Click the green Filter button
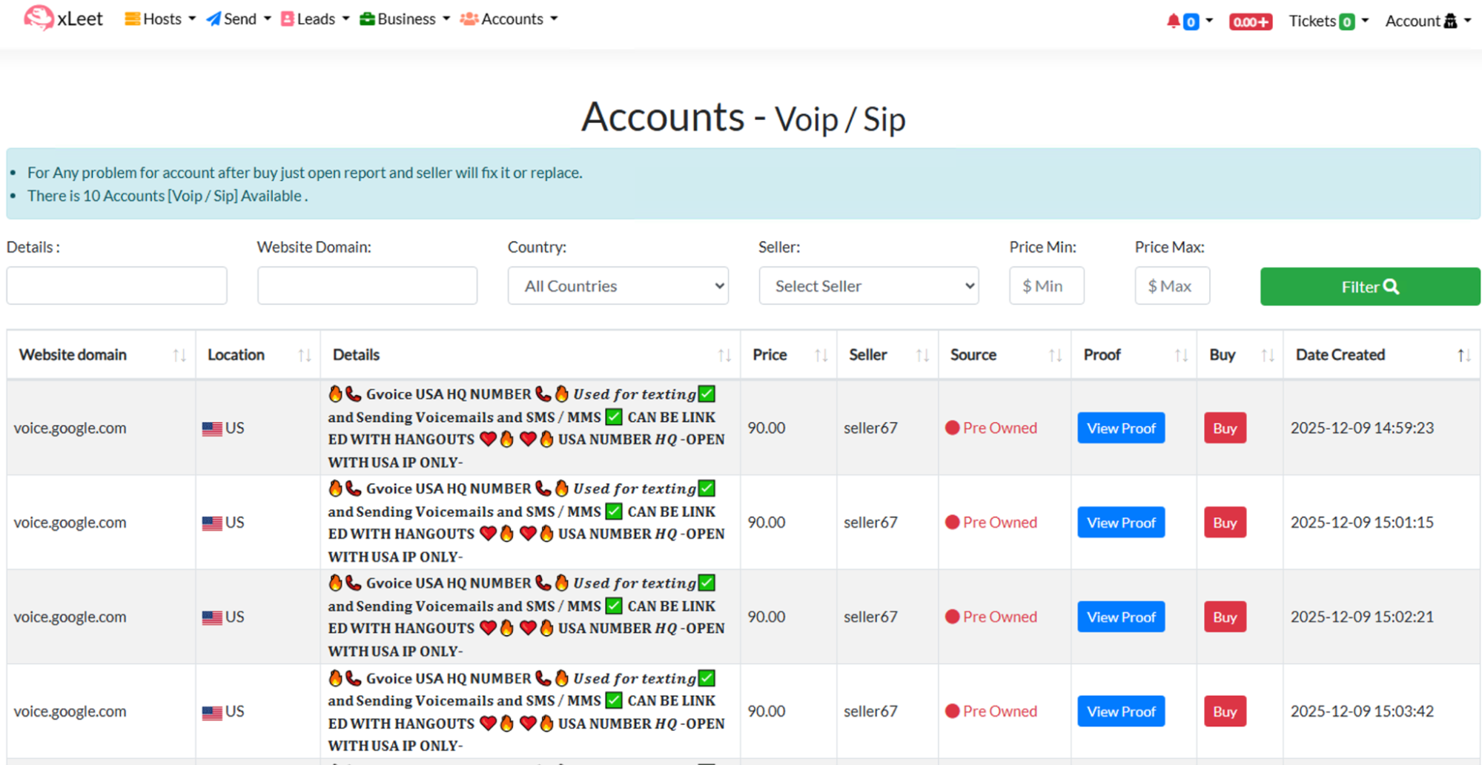Image resolution: width=1482 pixels, height=765 pixels. pyautogui.click(x=1370, y=286)
